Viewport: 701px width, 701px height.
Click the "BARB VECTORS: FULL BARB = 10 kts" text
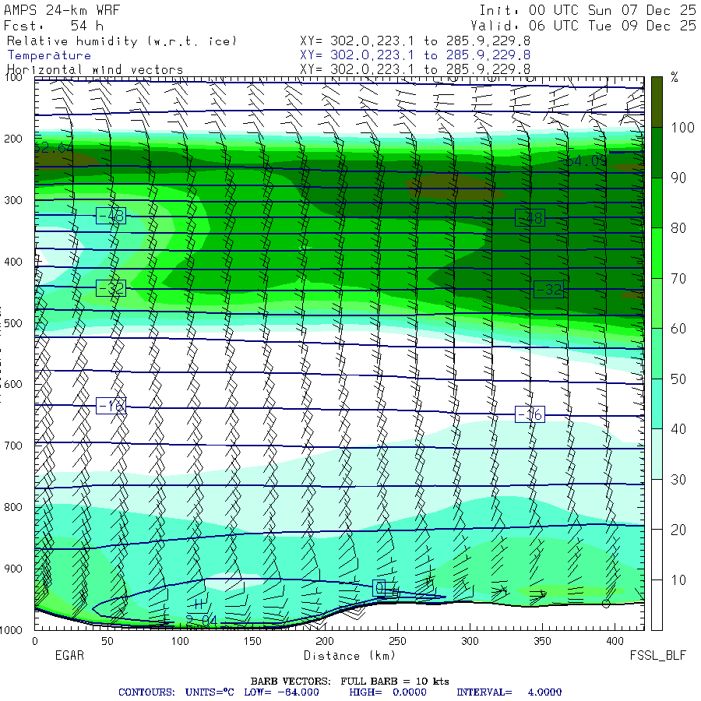350,682
